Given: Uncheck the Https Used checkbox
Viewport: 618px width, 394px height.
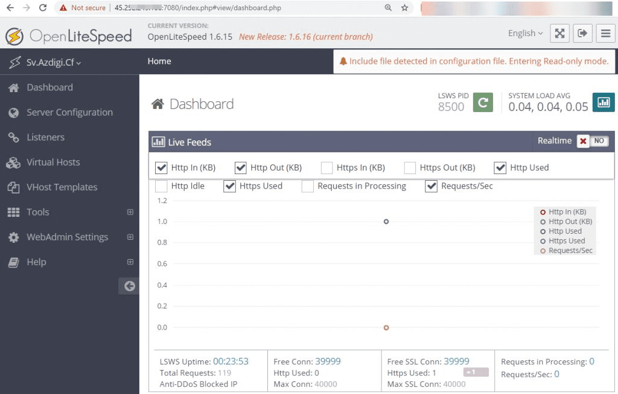Looking at the screenshot, I should (229, 186).
